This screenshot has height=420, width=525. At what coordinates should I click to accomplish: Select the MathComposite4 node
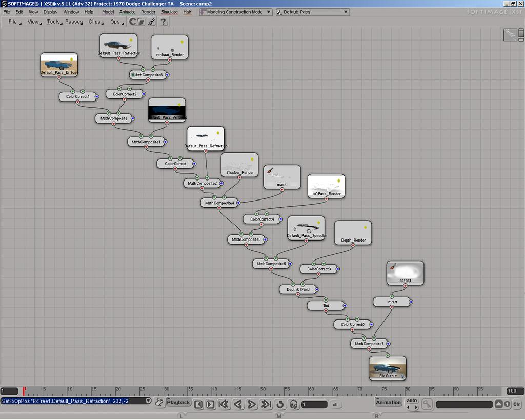click(219, 203)
